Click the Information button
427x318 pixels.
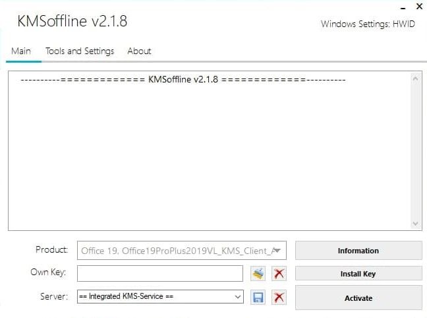click(358, 250)
